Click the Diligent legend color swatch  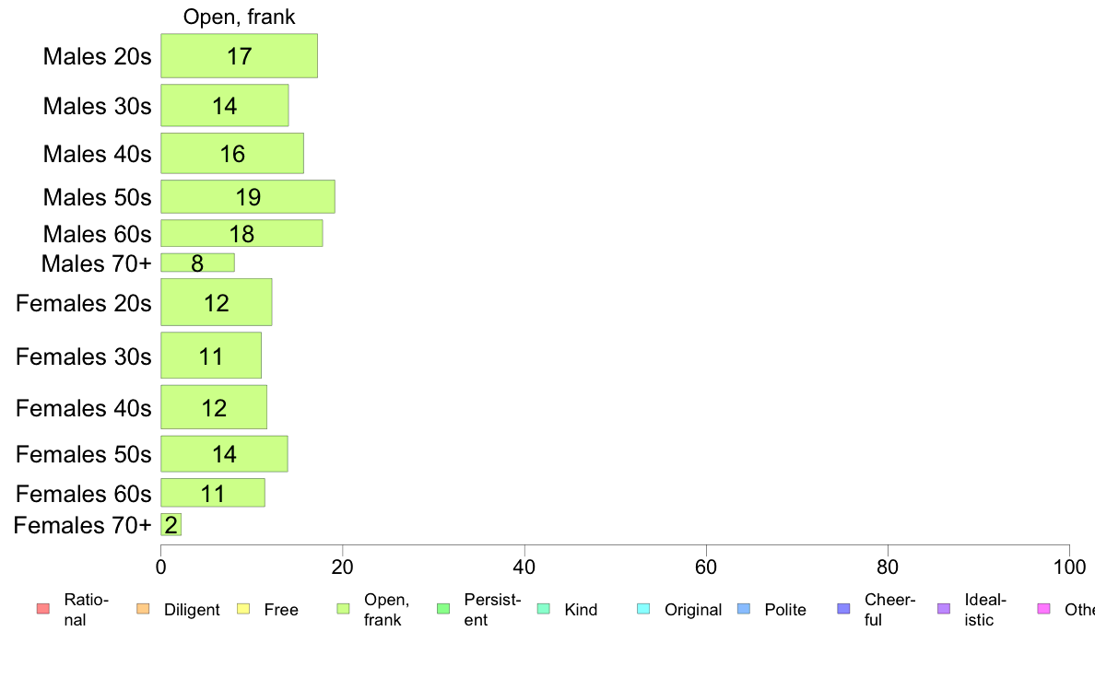pyautogui.click(x=143, y=609)
